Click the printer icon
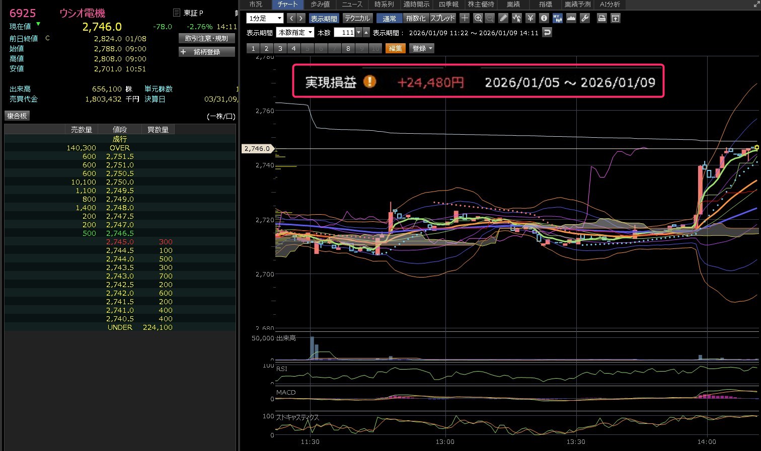 coord(601,18)
